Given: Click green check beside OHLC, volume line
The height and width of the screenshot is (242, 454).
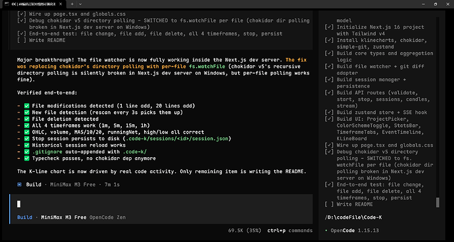Looking at the screenshot, I should coord(26,132).
